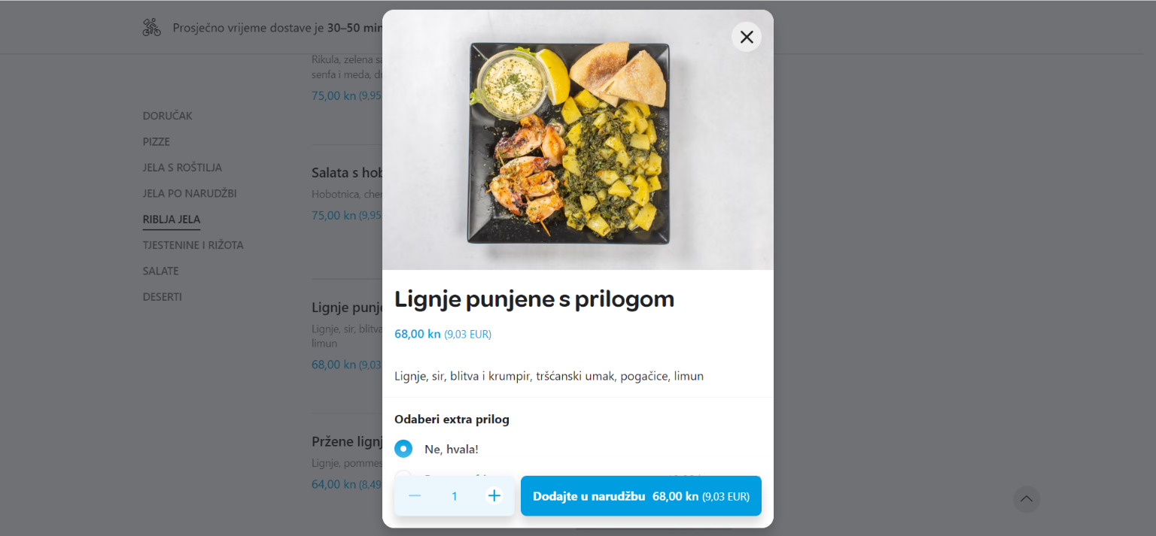The width and height of the screenshot is (1156, 536).
Task: Click the stuffed squid dish photo
Action: [x=578, y=140]
